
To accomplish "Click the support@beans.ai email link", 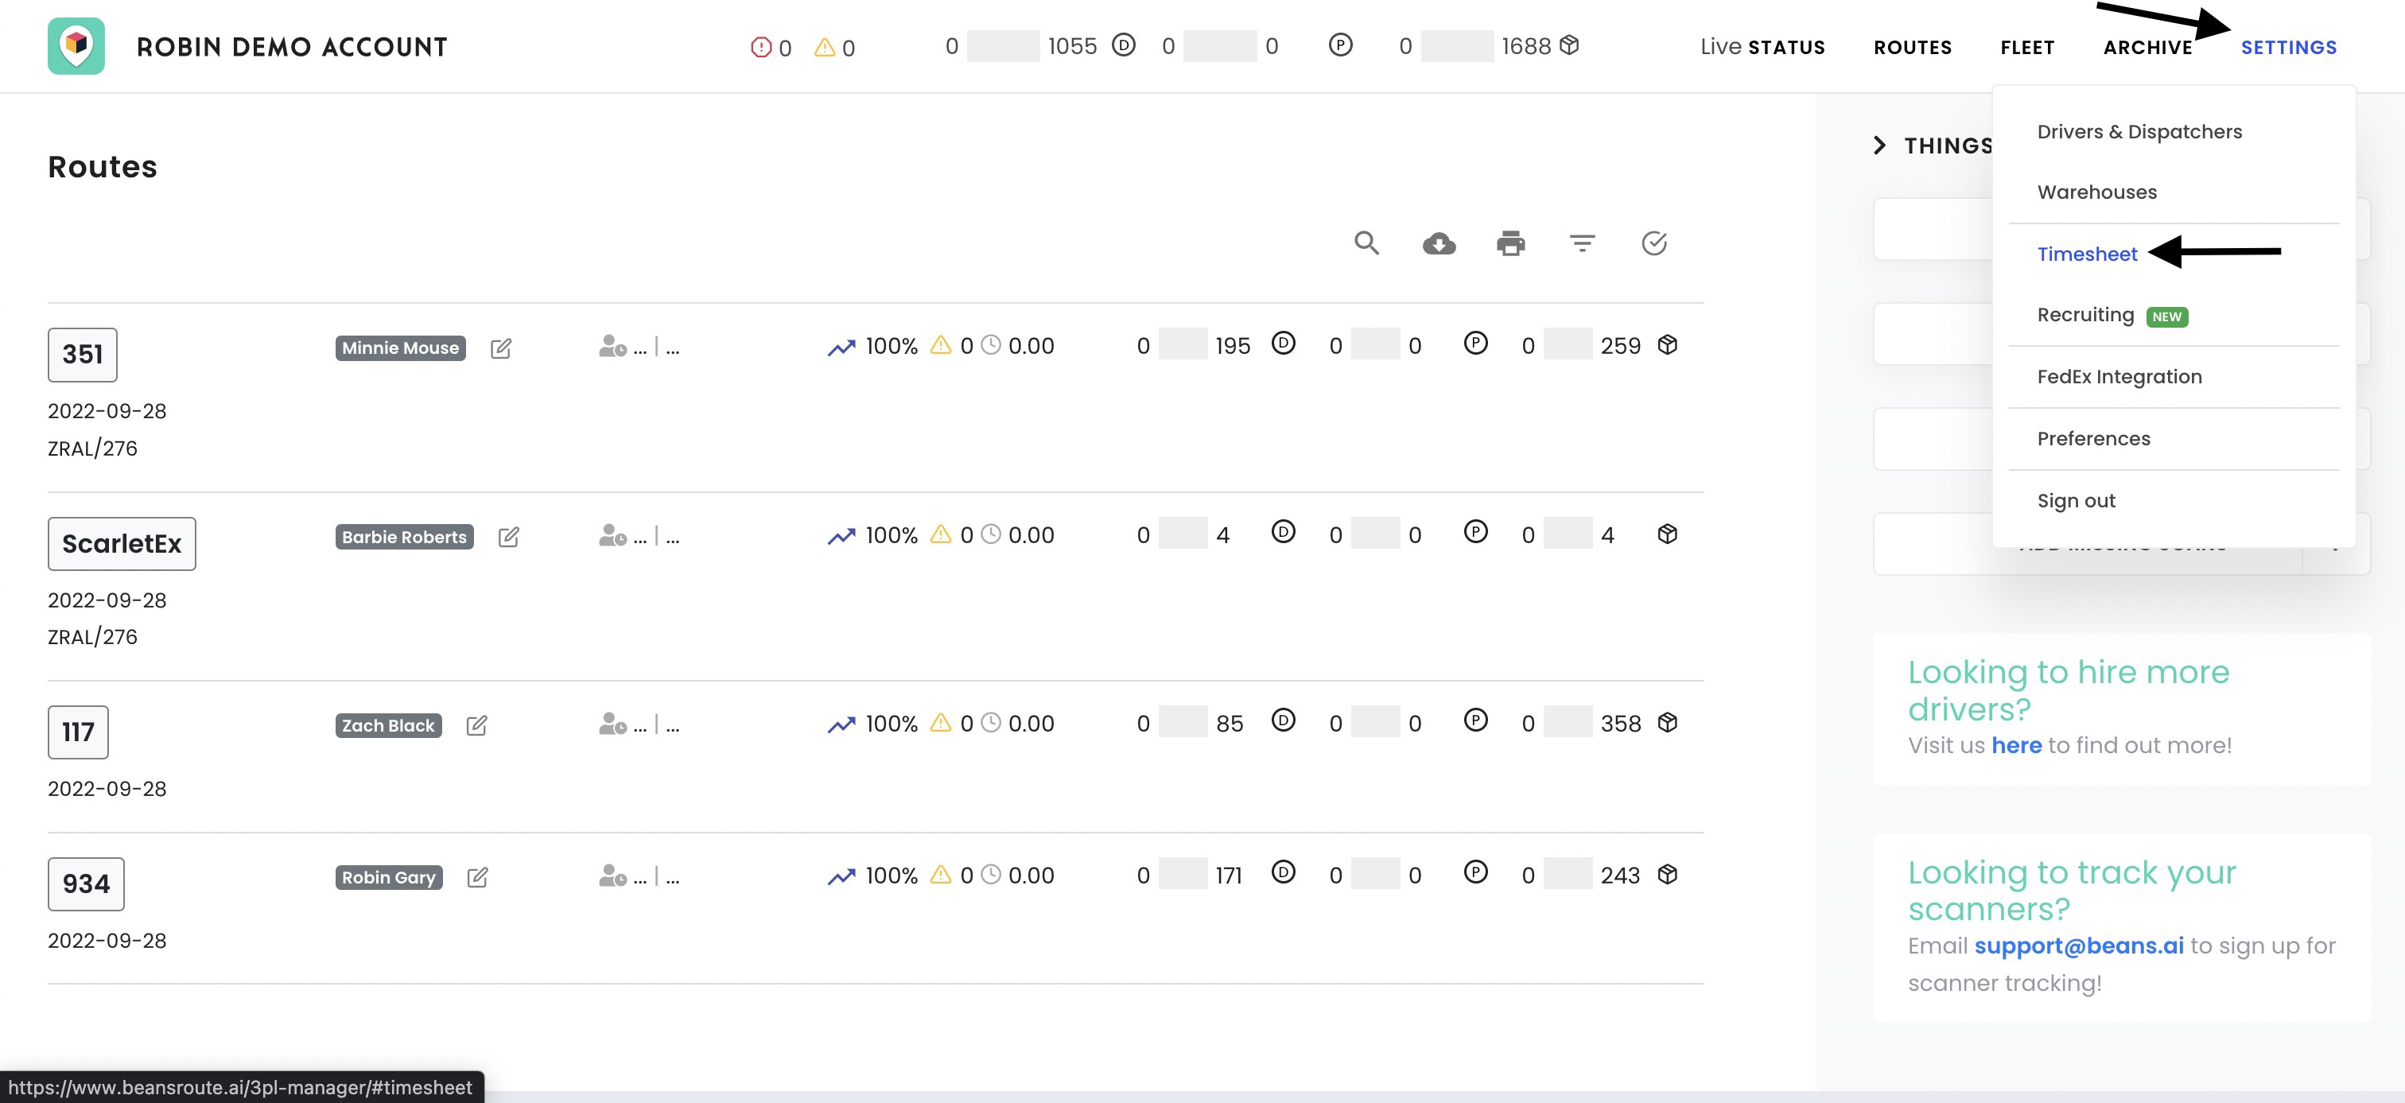I will click(x=2078, y=946).
